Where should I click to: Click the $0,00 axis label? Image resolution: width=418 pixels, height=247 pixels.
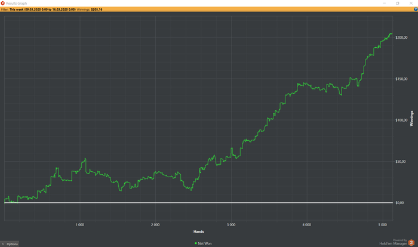click(399, 203)
